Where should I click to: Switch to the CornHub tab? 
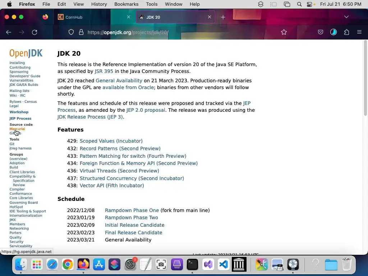[94, 17]
